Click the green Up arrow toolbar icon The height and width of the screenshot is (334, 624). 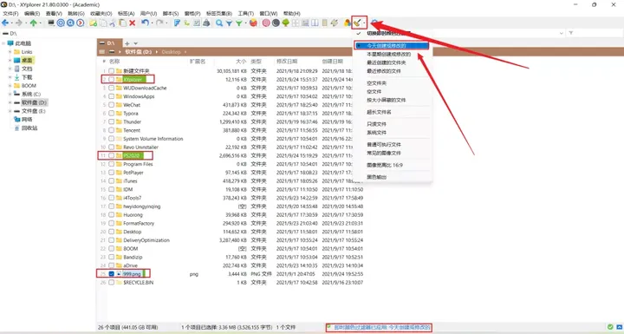point(34,23)
